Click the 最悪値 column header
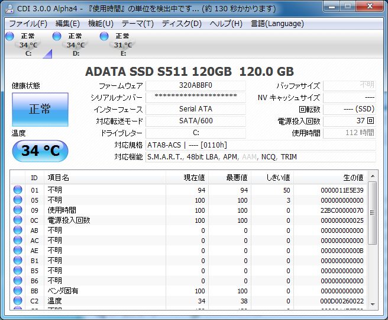Viewport: 388px width, 320px height. pos(229,177)
